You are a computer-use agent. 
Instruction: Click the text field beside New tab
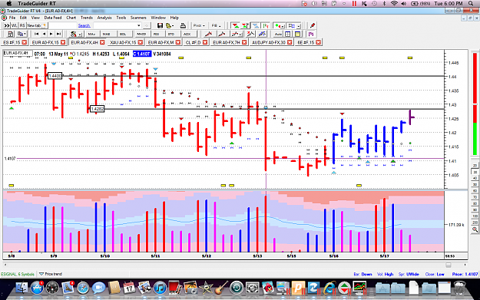coord(62,25)
